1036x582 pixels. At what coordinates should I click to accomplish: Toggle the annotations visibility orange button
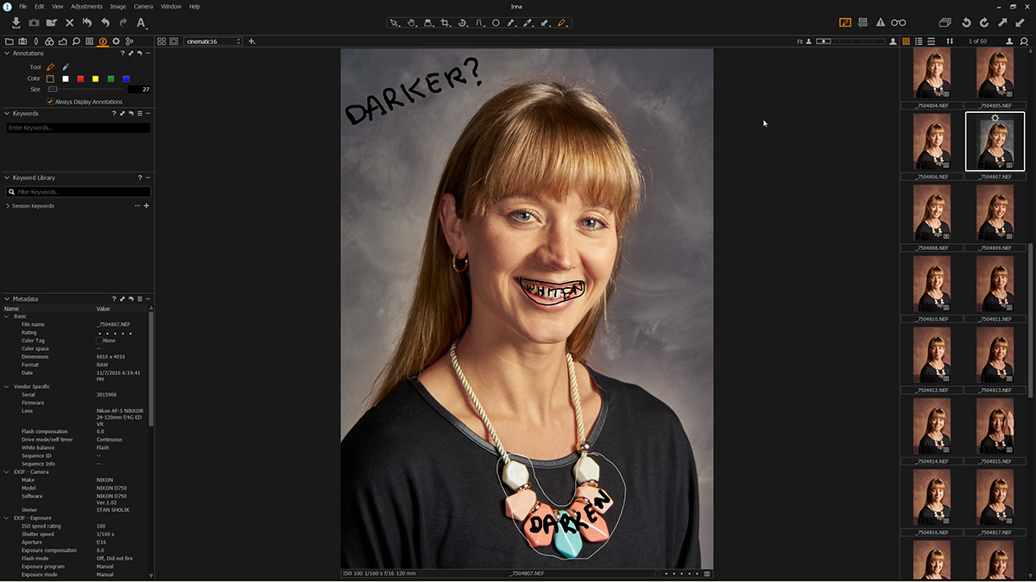click(845, 22)
